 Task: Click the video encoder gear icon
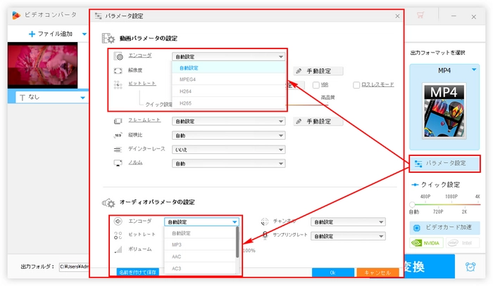pyautogui.click(x=118, y=56)
